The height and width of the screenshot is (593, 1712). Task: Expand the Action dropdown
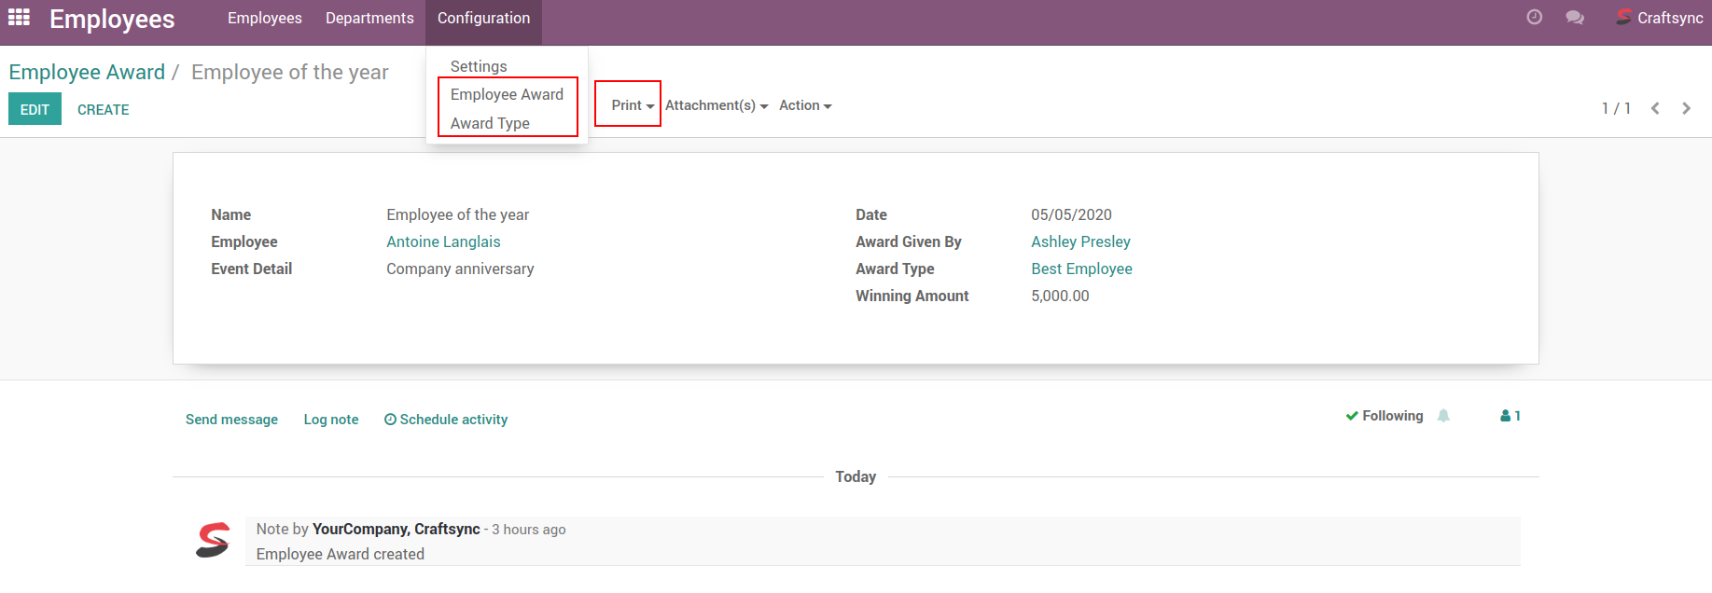click(804, 105)
